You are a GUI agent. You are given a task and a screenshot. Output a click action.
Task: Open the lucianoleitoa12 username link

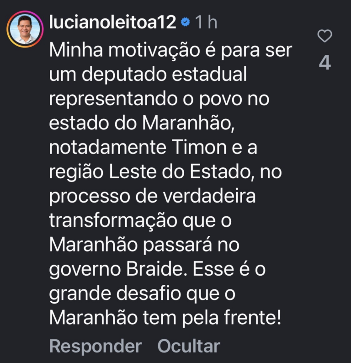pyautogui.click(x=113, y=22)
